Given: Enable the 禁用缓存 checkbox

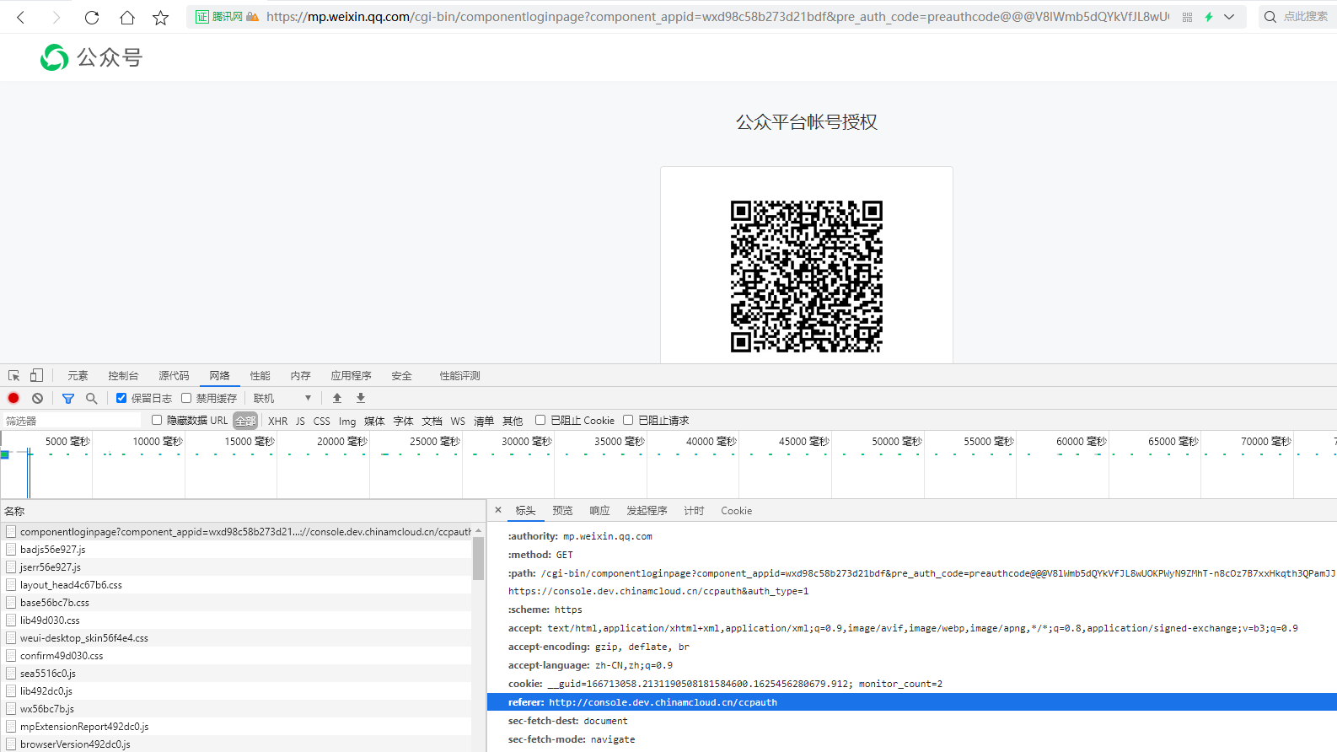Looking at the screenshot, I should [x=186, y=398].
